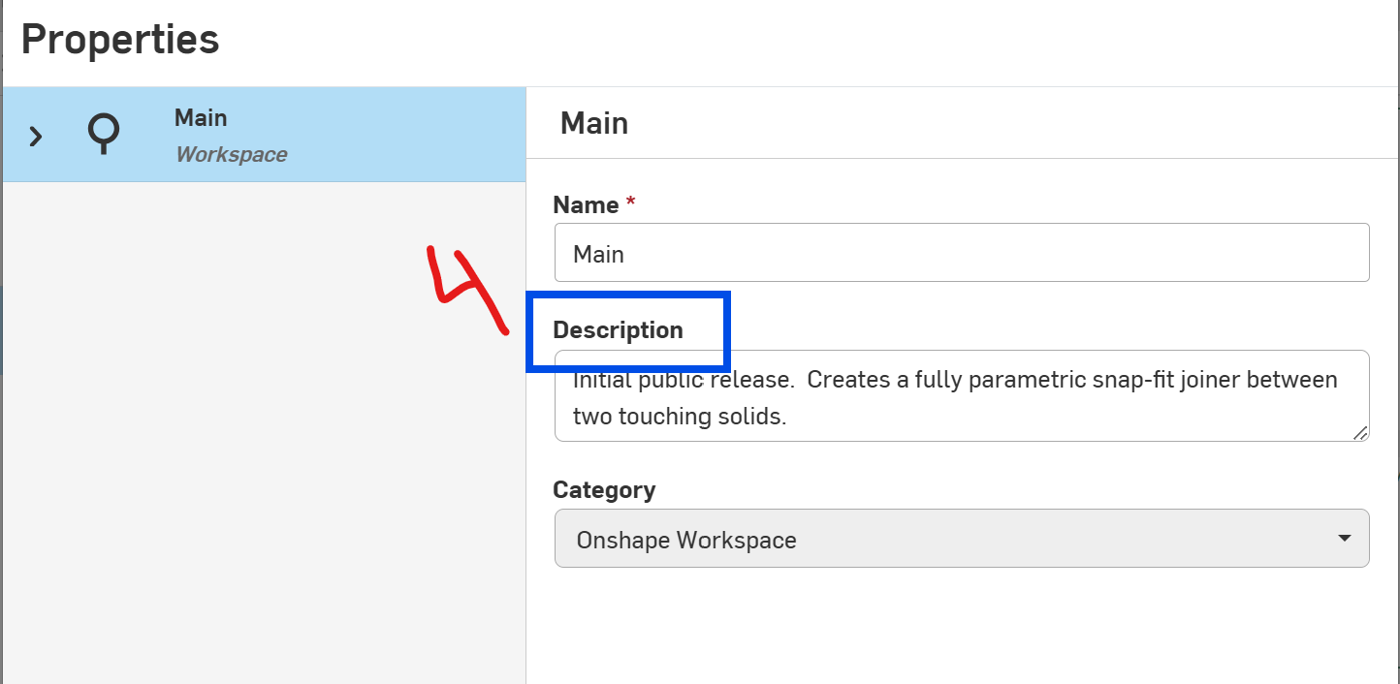Click the Category field label
Viewport: 1400px width, 684px height.
pyautogui.click(x=604, y=490)
